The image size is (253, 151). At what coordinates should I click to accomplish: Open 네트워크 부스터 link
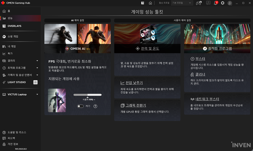207,99
